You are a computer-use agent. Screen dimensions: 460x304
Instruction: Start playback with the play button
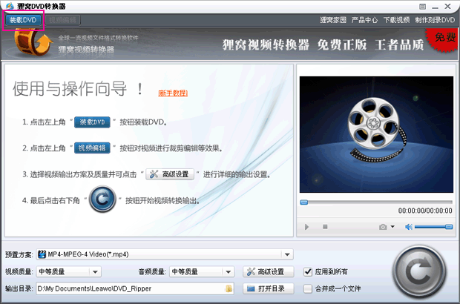pyautogui.click(x=306, y=227)
